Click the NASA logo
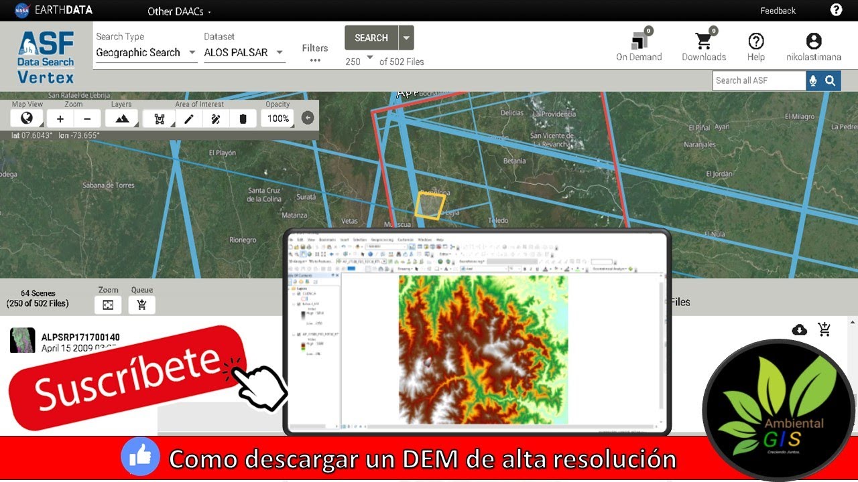 (22, 10)
